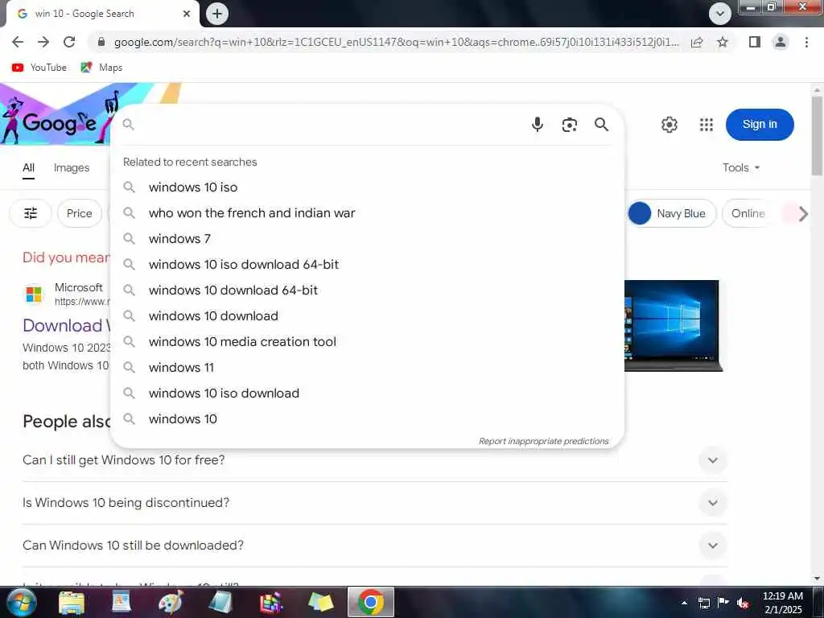Open the Chrome profile avatar
Screen dimensions: 824x618
click(x=781, y=42)
